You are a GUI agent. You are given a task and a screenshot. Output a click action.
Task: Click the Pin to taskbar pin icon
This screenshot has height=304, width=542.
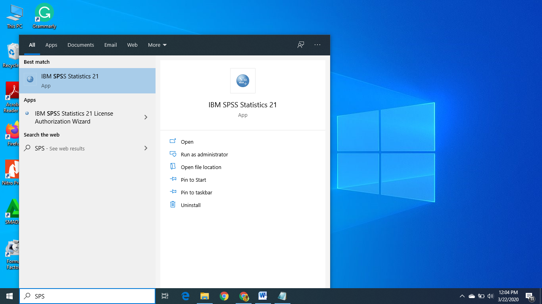coord(173,192)
